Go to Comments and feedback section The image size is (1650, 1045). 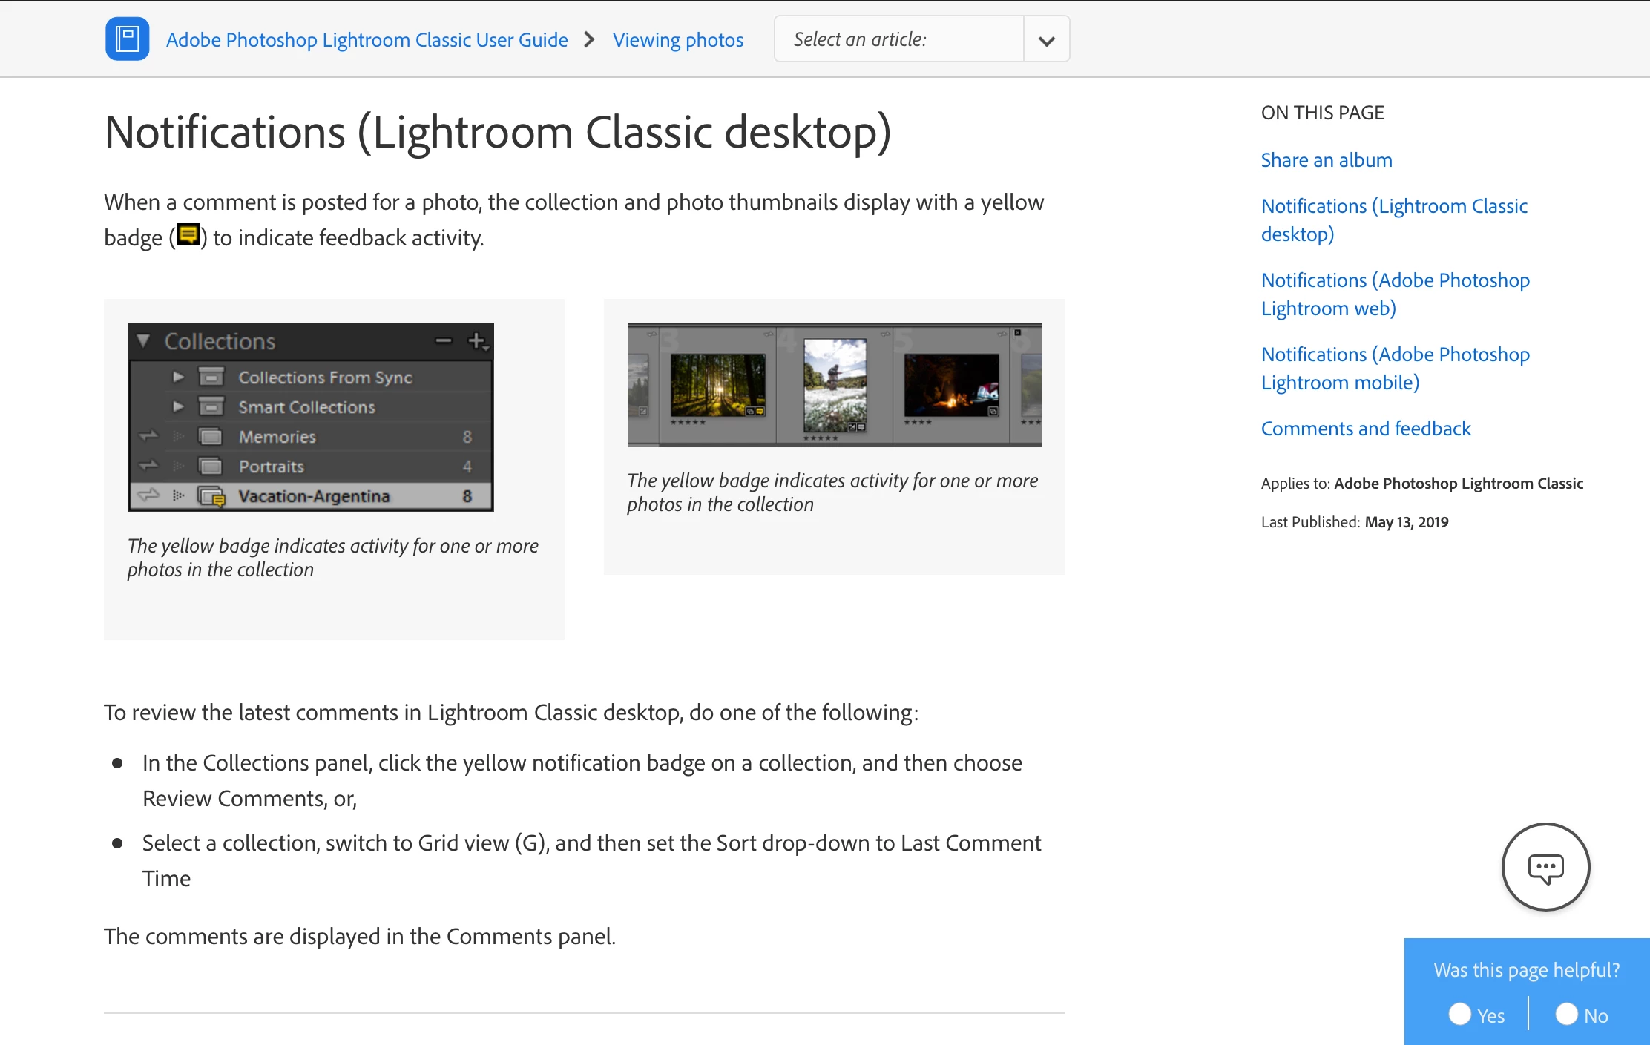[1365, 429]
